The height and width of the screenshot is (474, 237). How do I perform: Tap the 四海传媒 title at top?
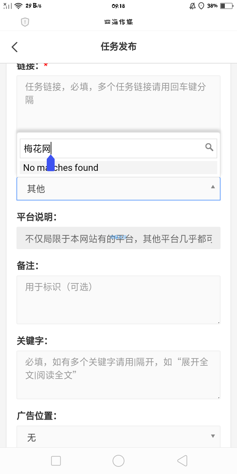pos(118,22)
